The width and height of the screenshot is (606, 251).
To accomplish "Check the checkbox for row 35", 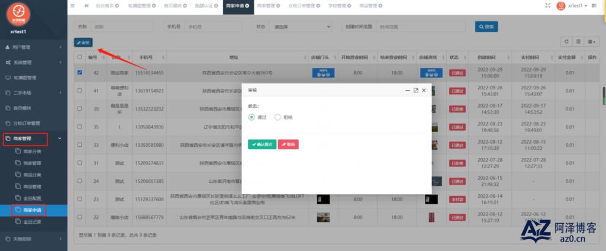I will [x=80, y=127].
